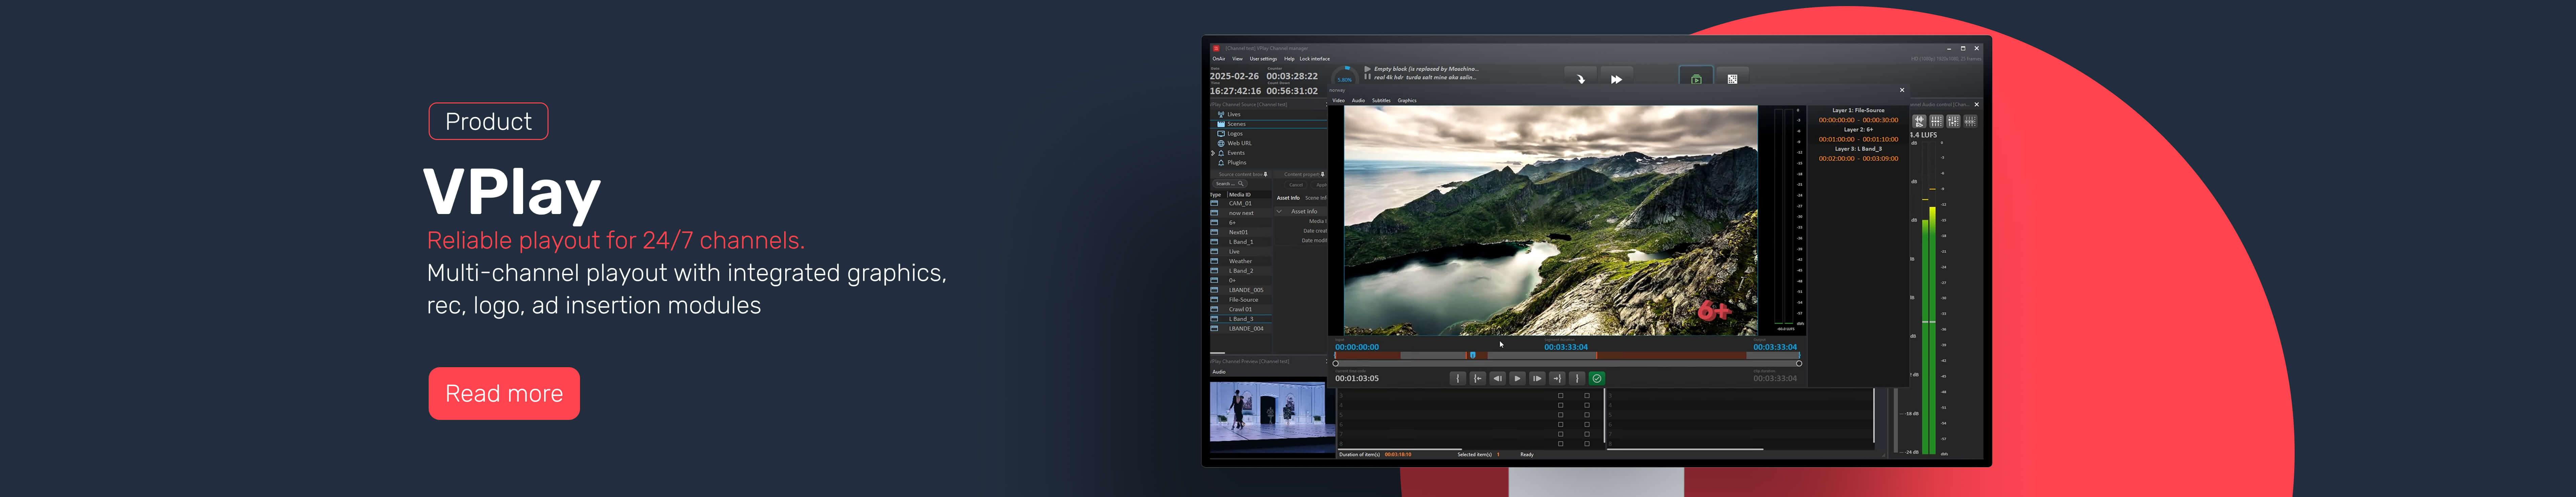
Task: Click Cancel in Content property panel
Action: click(1296, 185)
